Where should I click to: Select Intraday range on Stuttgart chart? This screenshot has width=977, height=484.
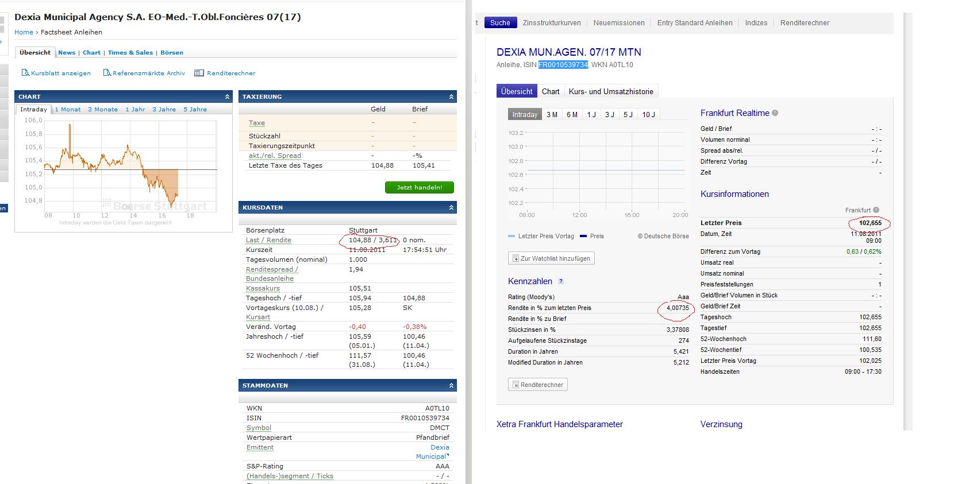pyautogui.click(x=33, y=109)
